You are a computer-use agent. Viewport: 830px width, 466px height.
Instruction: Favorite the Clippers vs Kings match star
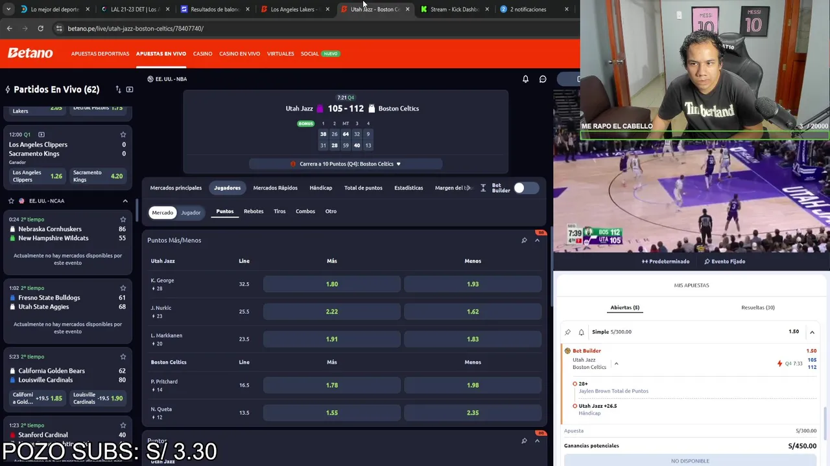(123, 135)
